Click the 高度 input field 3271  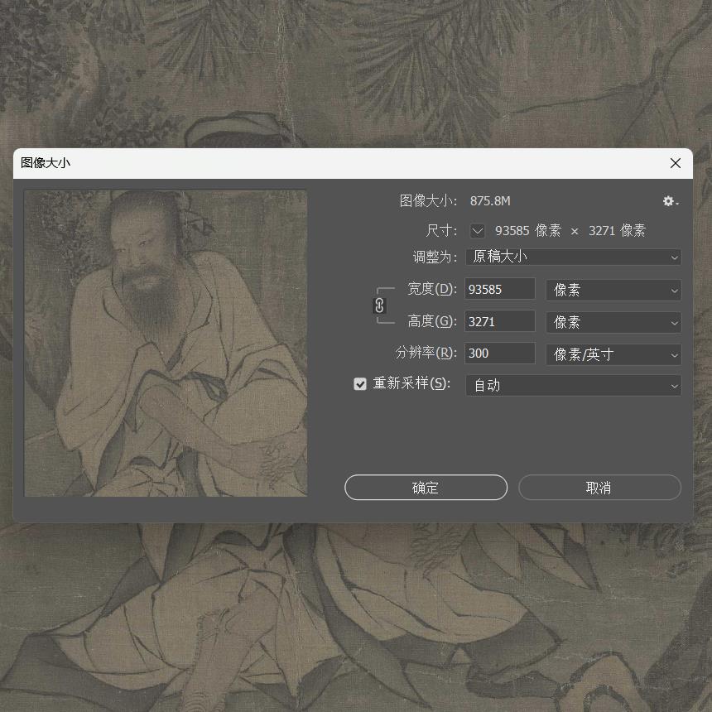coord(500,321)
